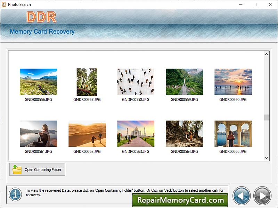Click the scrollbar down arrow
The image size is (278, 208).
point(266,158)
